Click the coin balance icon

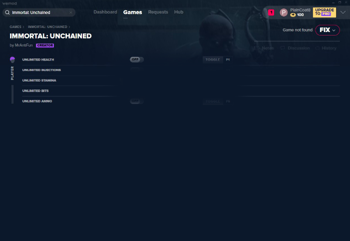pos(293,15)
